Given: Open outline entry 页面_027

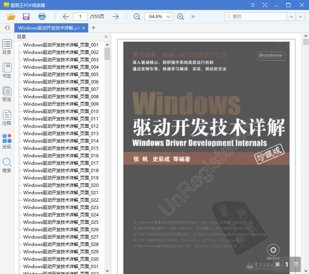Looking at the screenshot, I should tap(61, 237).
